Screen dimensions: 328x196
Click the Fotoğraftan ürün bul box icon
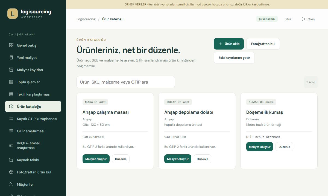[x=11, y=172]
